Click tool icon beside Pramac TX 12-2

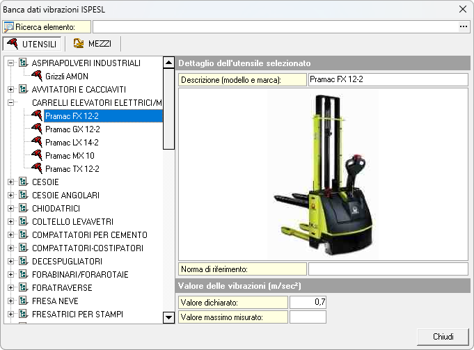[x=37, y=169]
